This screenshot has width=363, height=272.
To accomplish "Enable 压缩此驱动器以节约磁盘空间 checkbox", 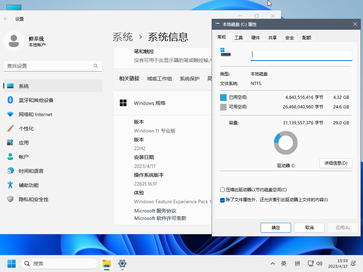I will pyautogui.click(x=222, y=190).
